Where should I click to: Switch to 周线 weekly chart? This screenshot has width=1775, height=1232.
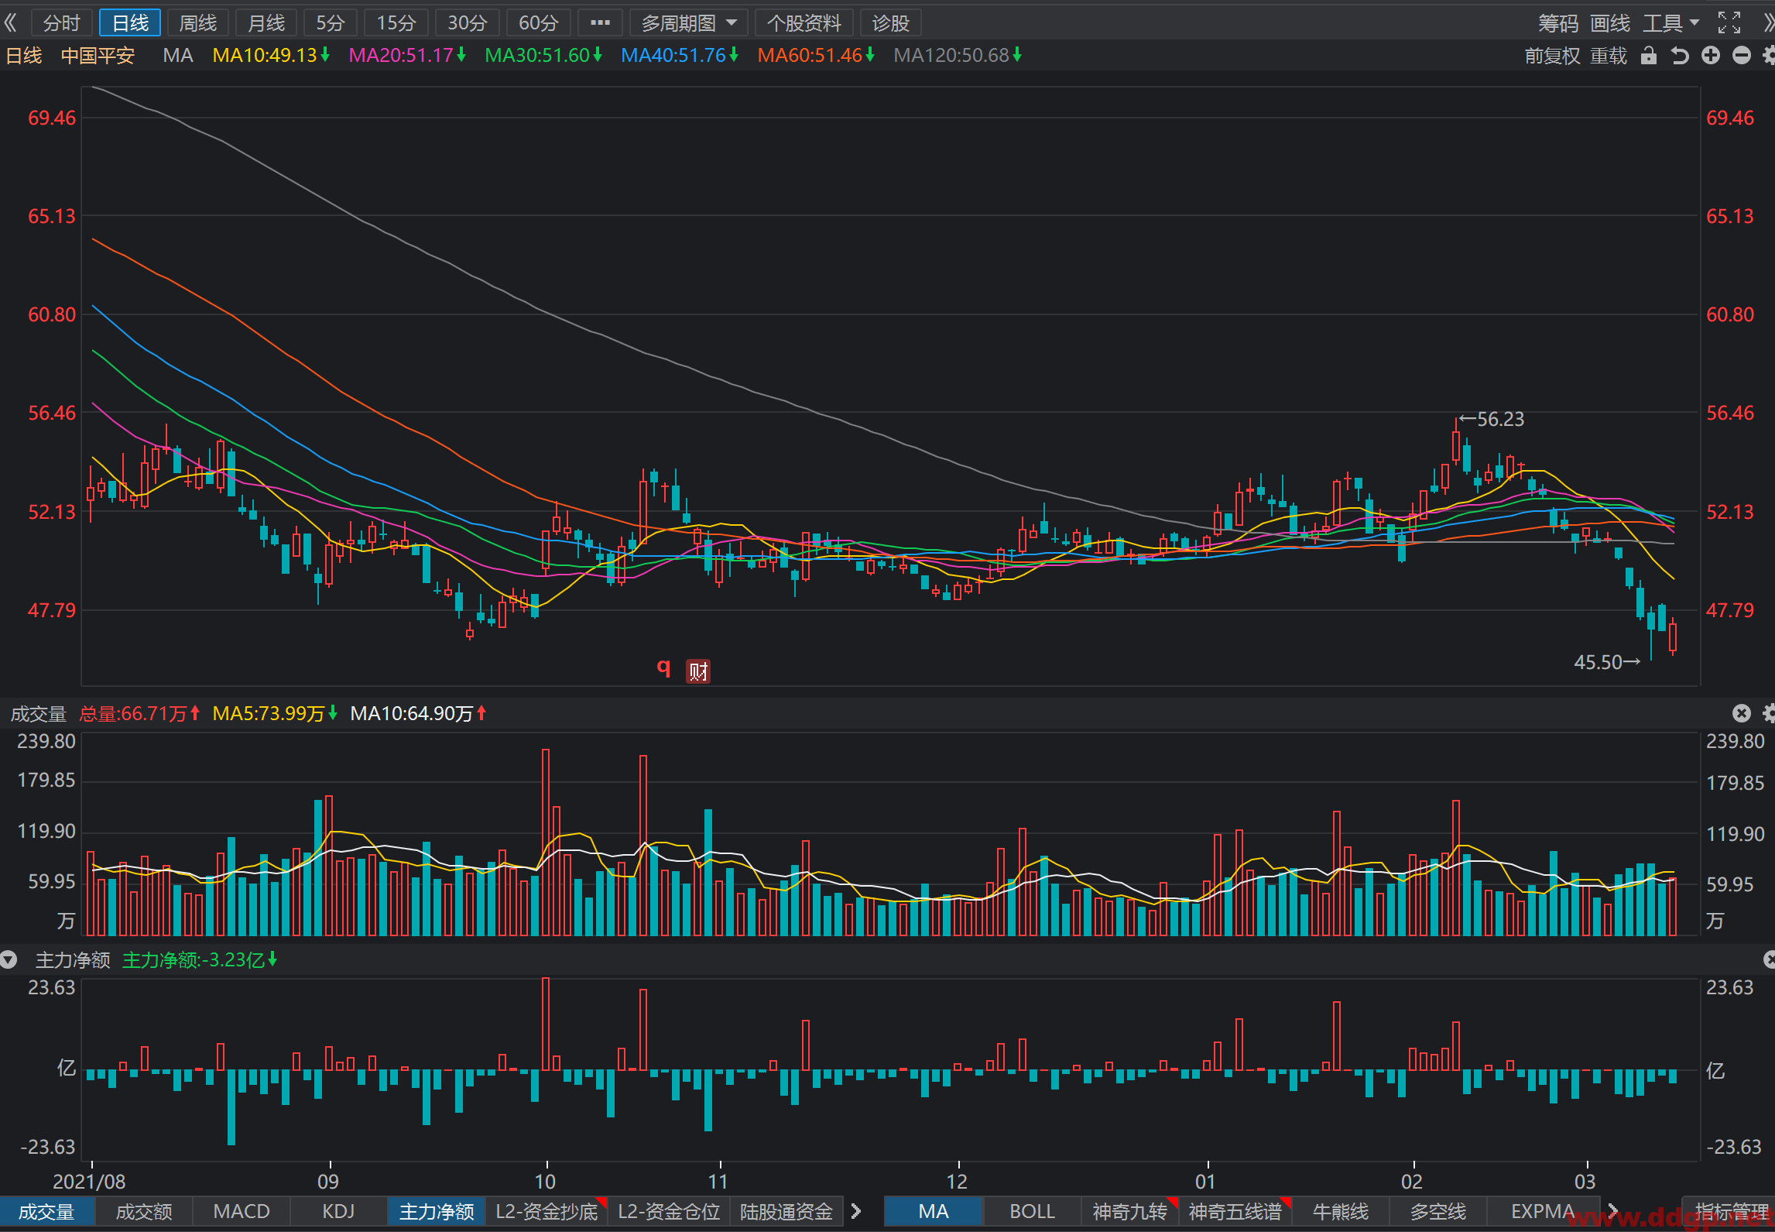tap(198, 23)
